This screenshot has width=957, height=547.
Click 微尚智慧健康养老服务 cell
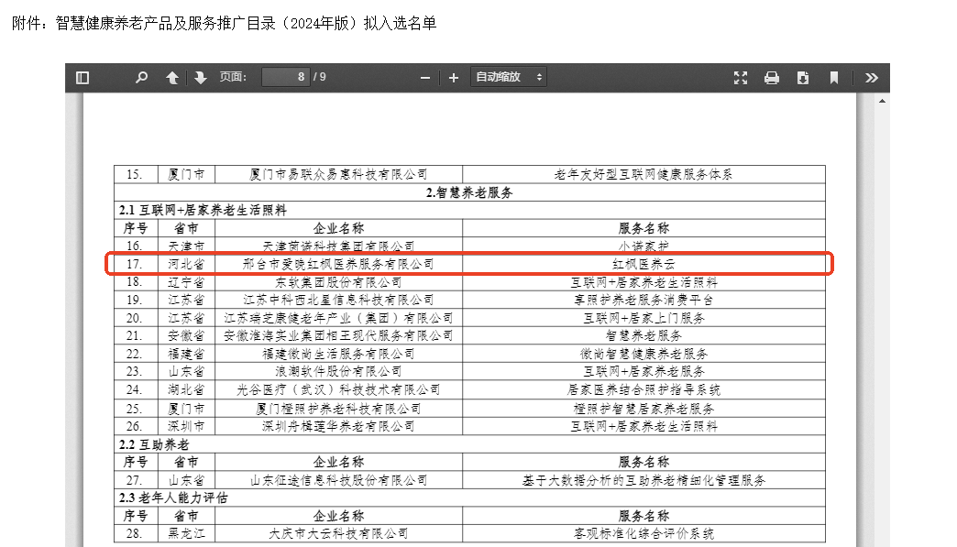tap(643, 354)
